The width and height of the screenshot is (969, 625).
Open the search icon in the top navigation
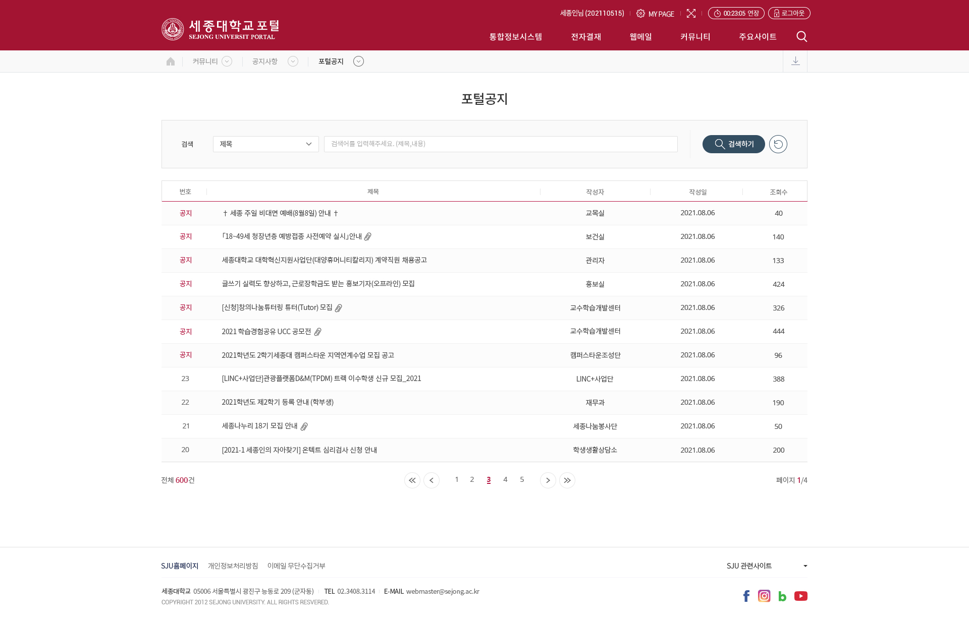click(801, 36)
